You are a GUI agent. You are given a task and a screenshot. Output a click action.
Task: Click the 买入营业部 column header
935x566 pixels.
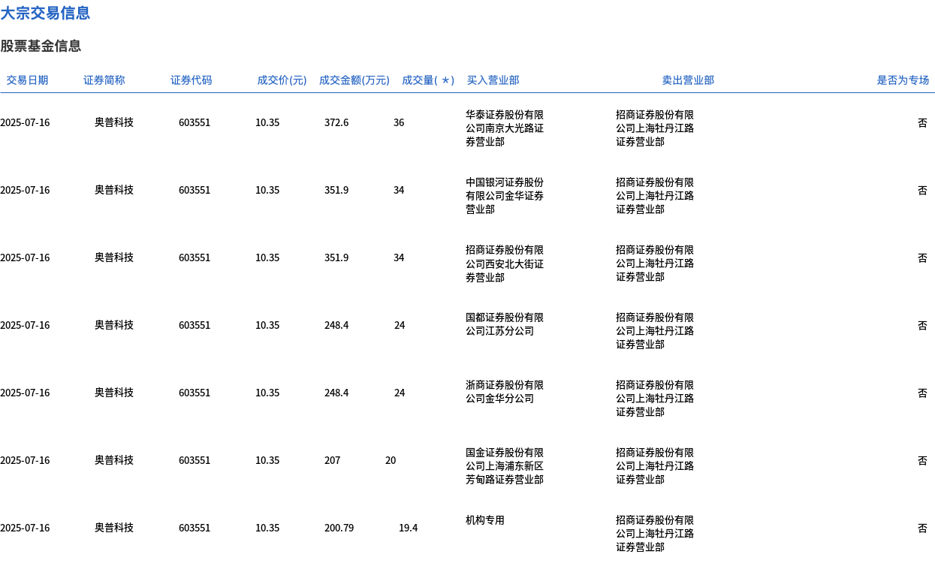493,80
